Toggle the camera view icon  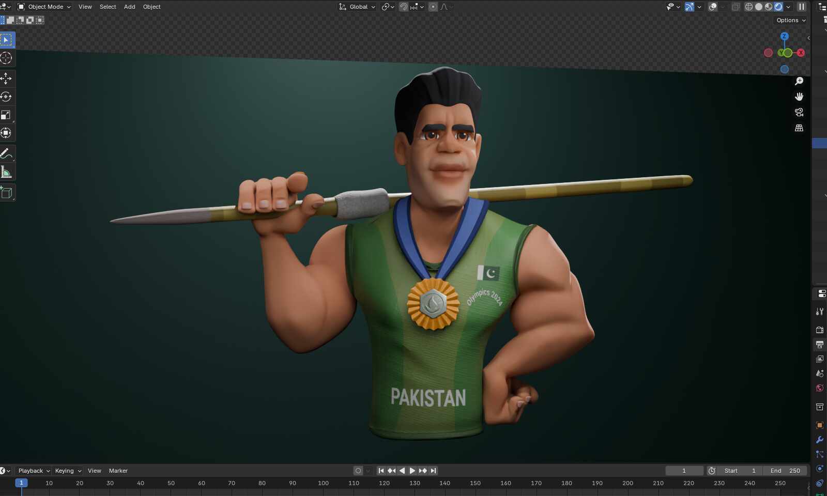point(799,112)
